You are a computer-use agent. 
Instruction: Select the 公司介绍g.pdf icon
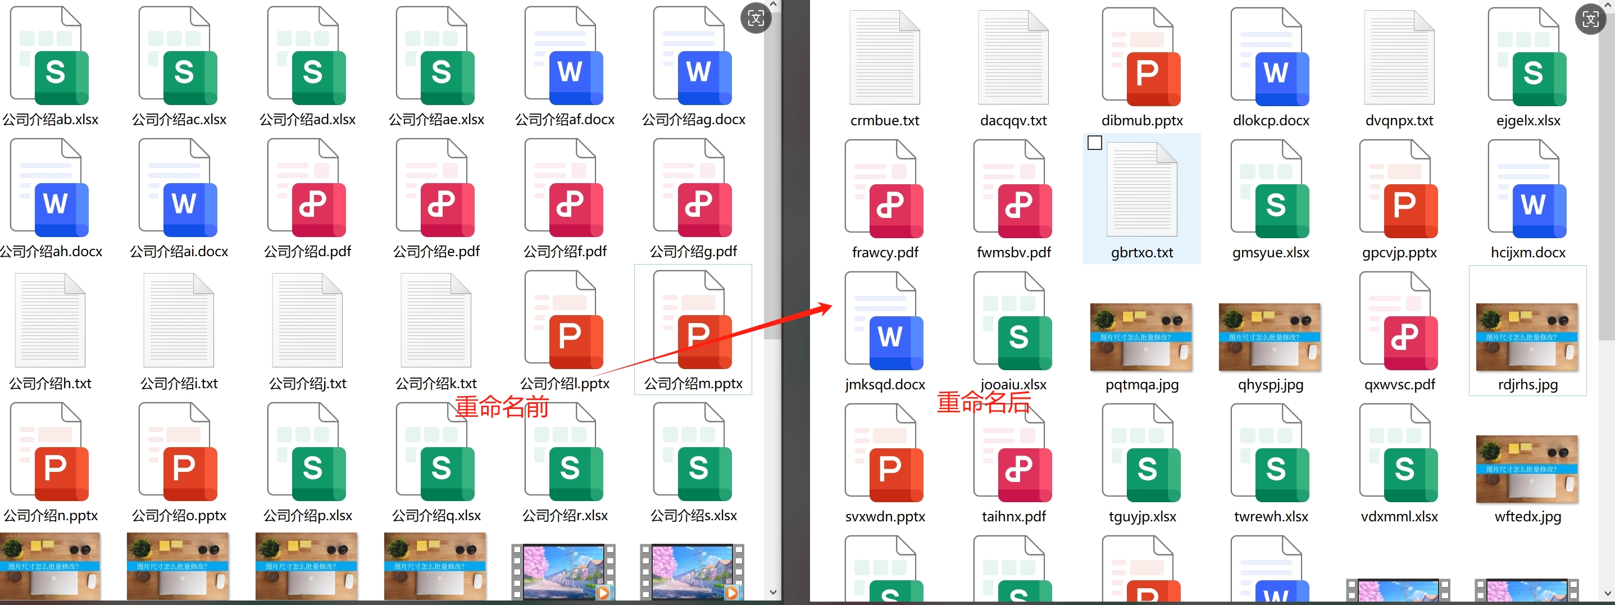coord(692,188)
